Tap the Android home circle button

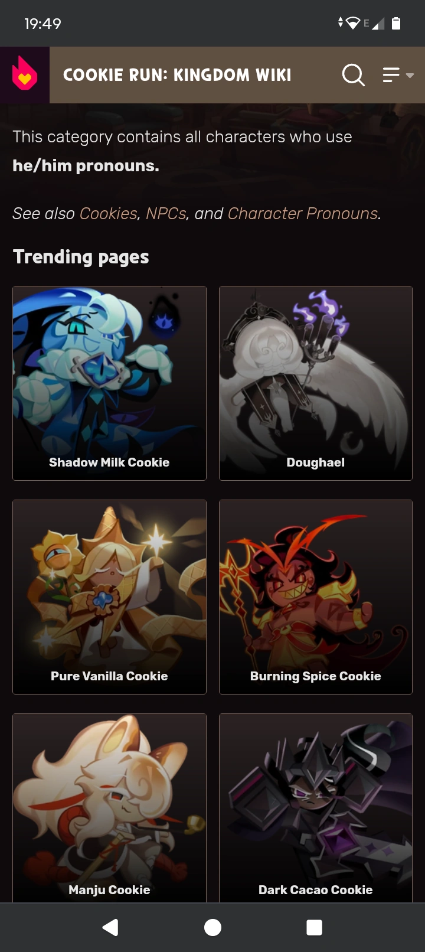tap(212, 927)
